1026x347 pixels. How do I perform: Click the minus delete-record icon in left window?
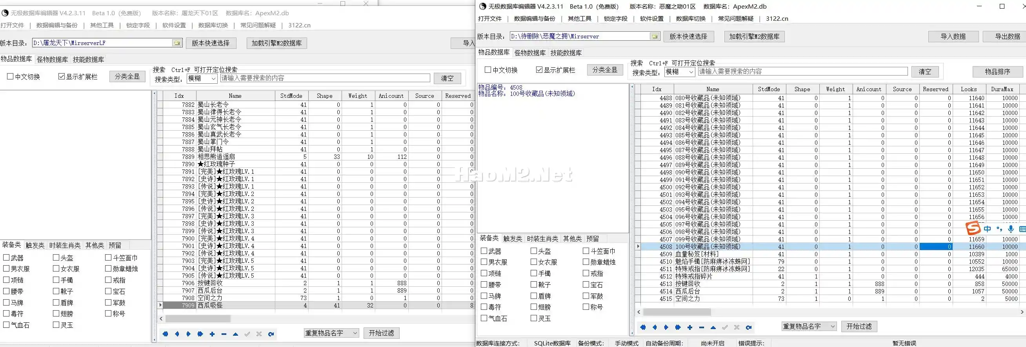pyautogui.click(x=224, y=334)
